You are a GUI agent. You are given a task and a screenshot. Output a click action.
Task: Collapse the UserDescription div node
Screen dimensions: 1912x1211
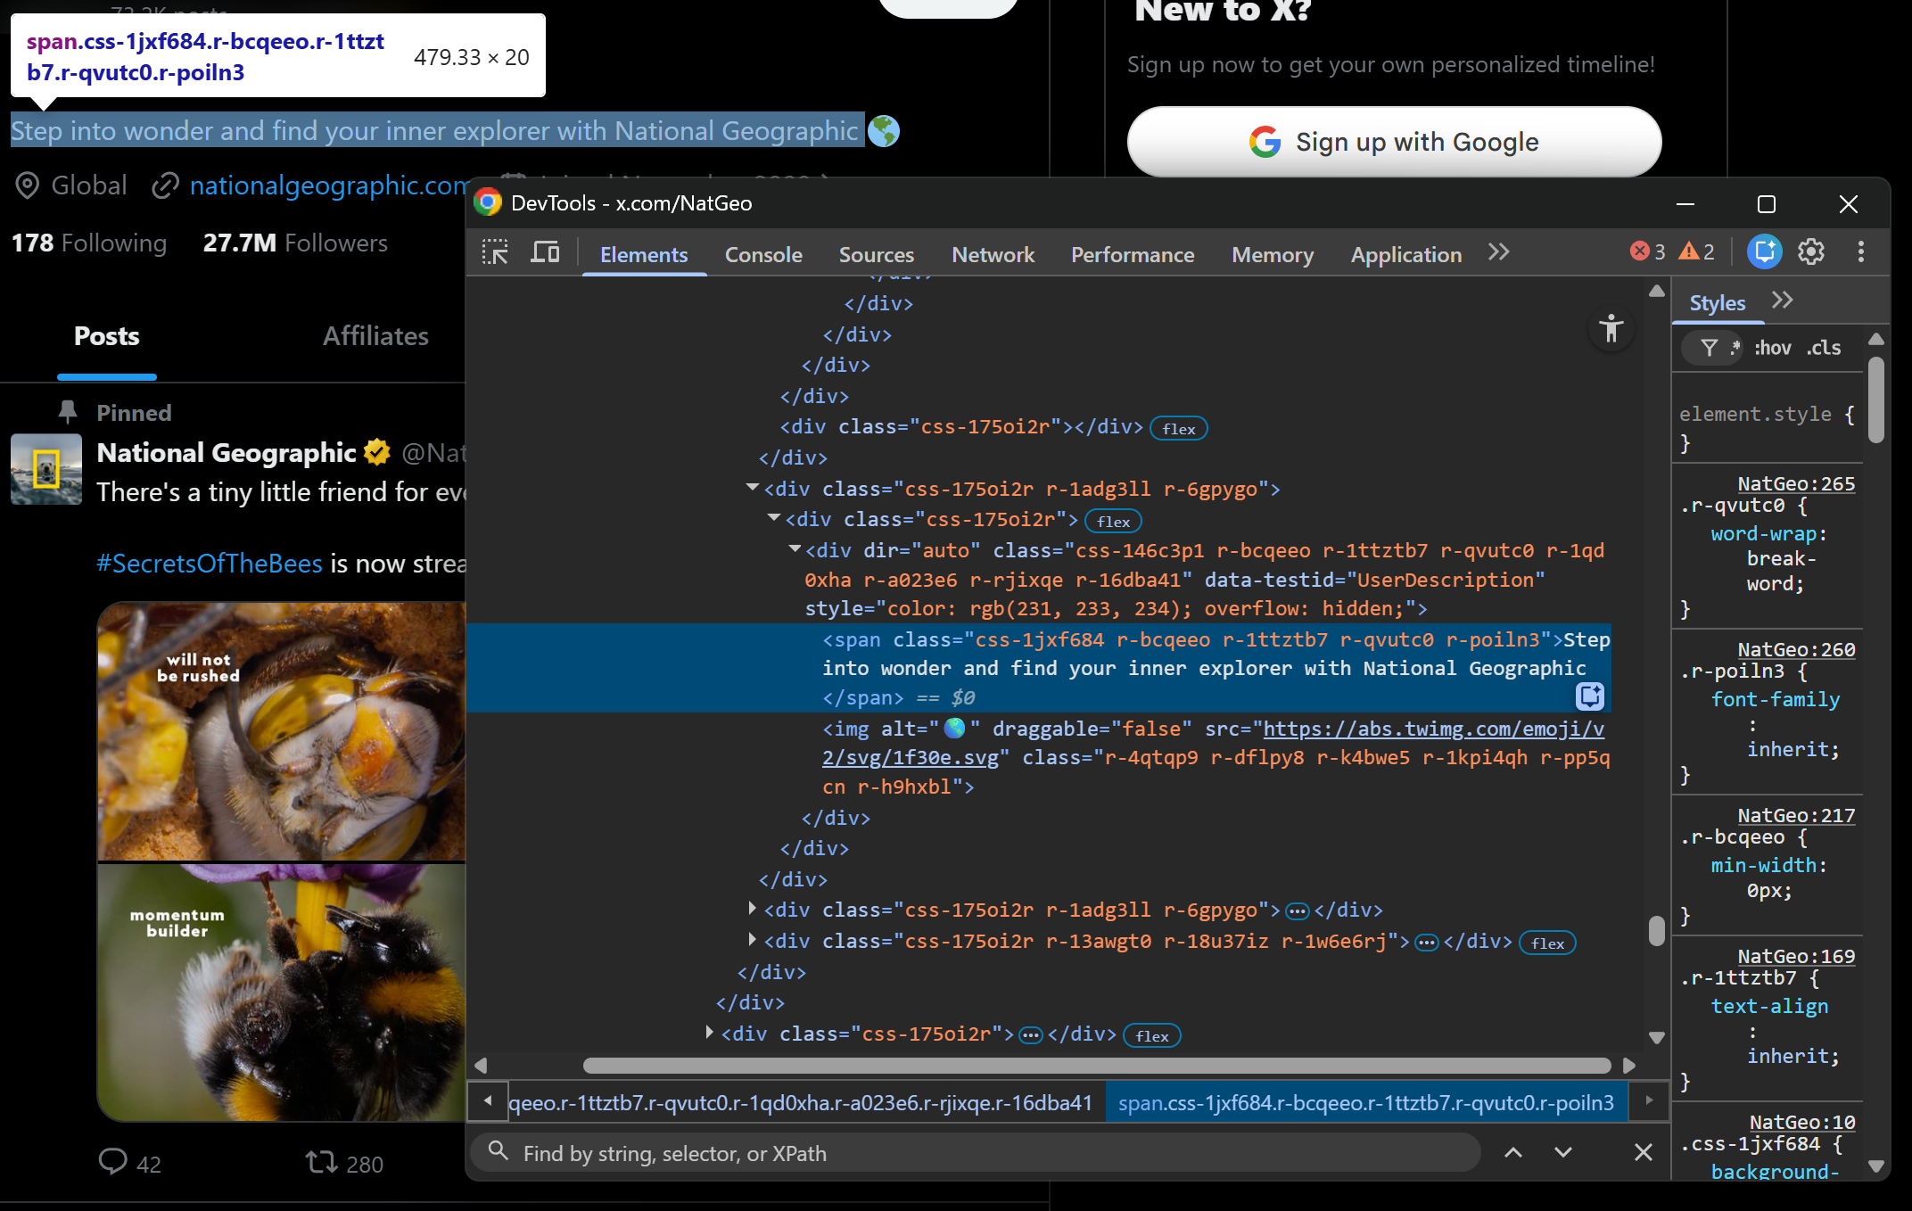pyautogui.click(x=795, y=549)
